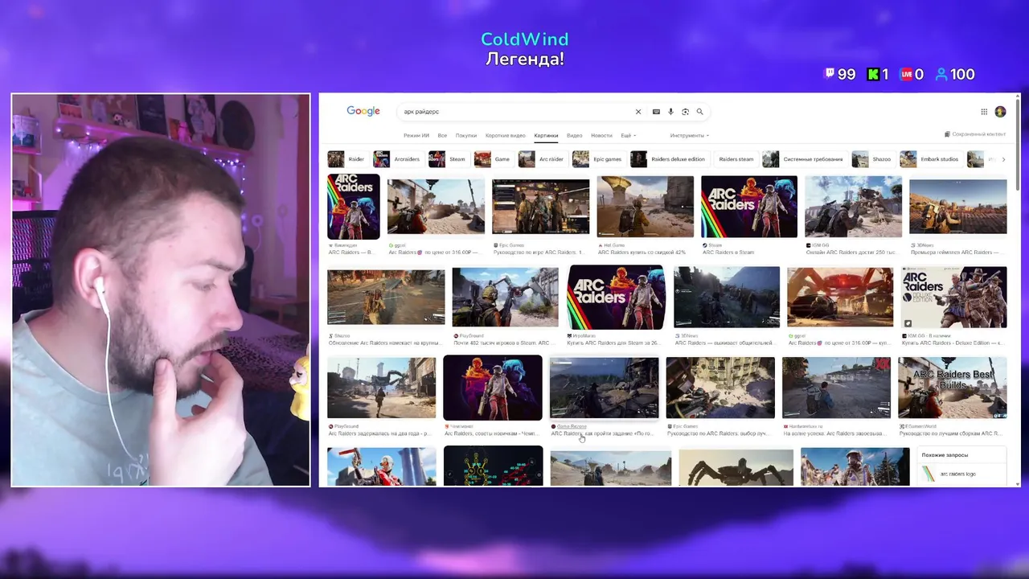The width and height of the screenshot is (1029, 579).
Task: Open the Google account avatar
Action: (1000, 112)
